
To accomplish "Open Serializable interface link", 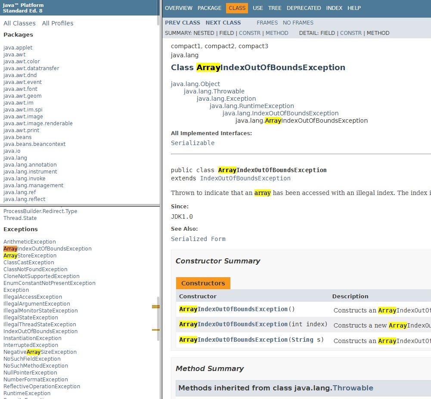I will [192, 143].
